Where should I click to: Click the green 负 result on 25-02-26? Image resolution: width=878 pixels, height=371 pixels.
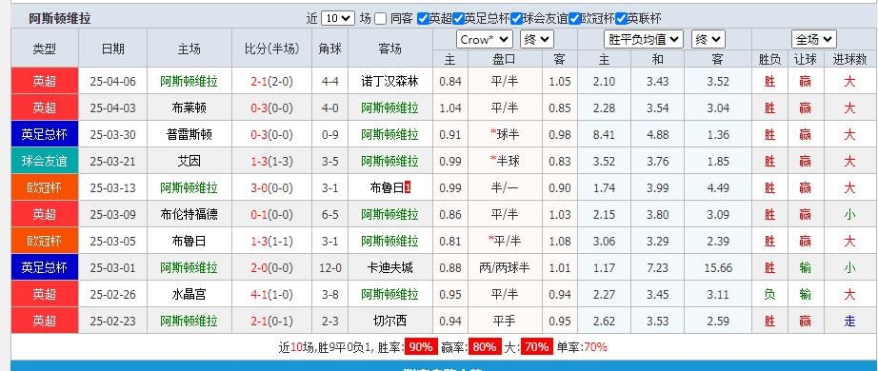click(770, 294)
